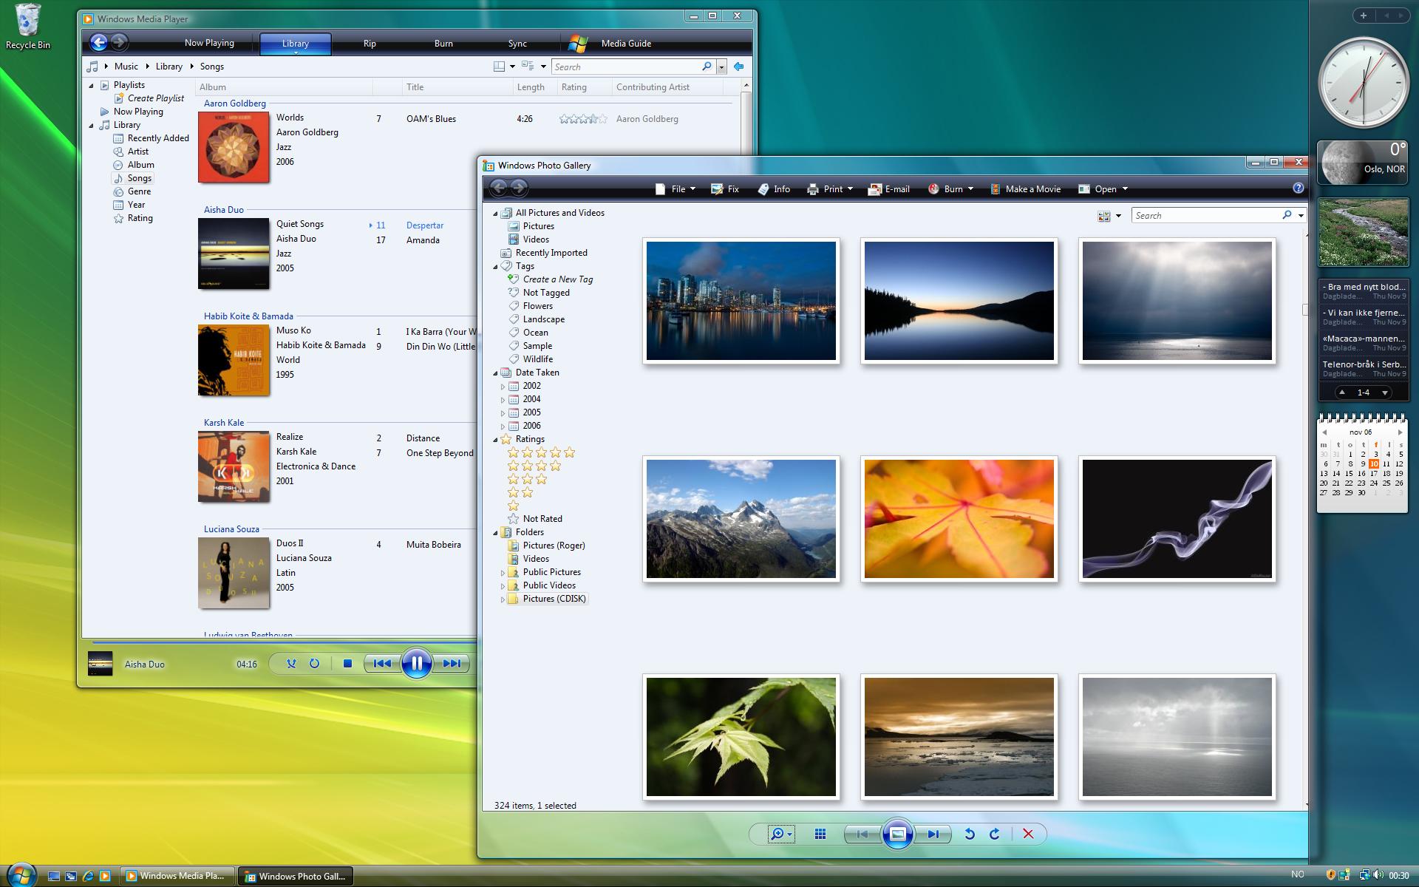Select Recently Added in Media Player

pos(157,138)
